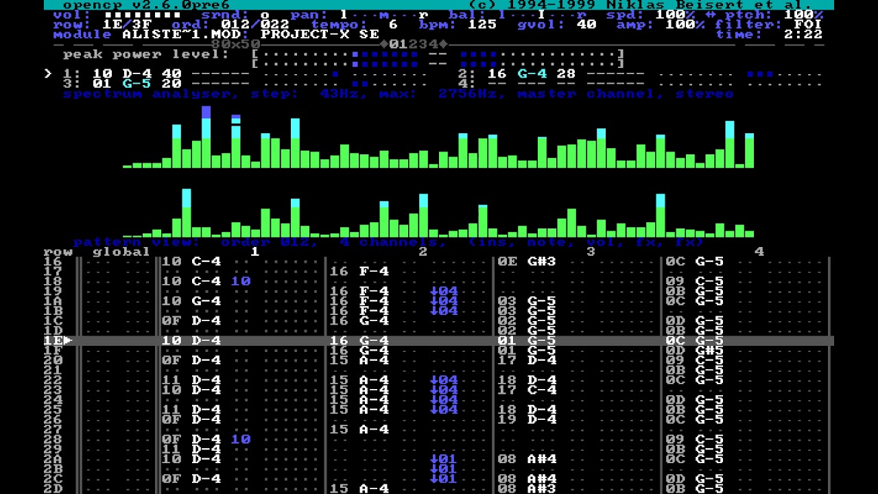The width and height of the screenshot is (878, 494).
Task: Click the 10 C-4 note on row 16
Action: click(191, 261)
